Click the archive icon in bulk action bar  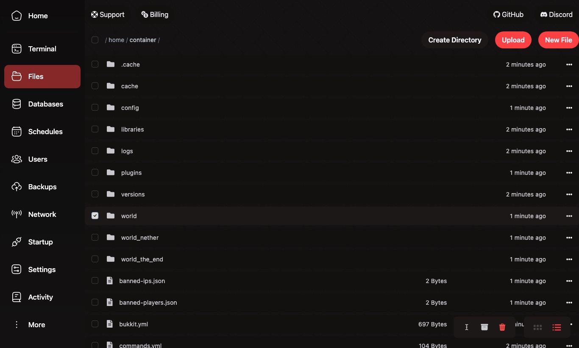tap(484, 327)
